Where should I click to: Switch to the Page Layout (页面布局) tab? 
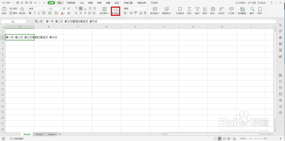(71, 3)
